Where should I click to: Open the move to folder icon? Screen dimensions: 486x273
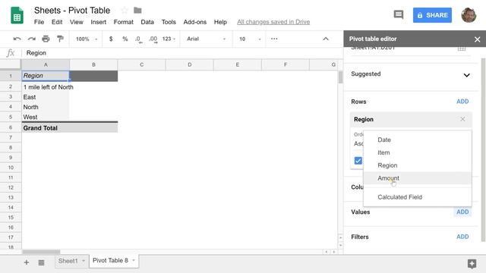click(x=137, y=10)
